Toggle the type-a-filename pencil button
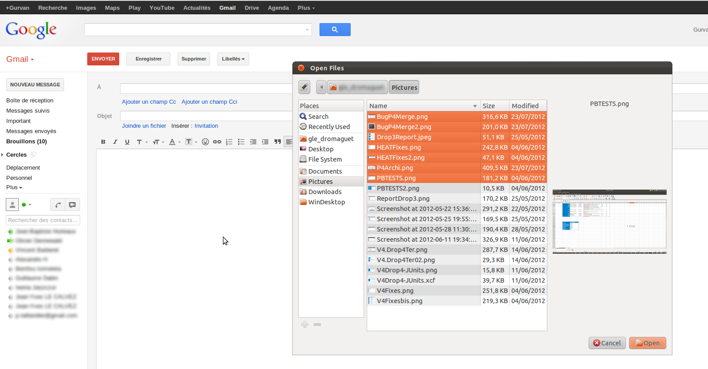708x369 pixels. coord(304,87)
